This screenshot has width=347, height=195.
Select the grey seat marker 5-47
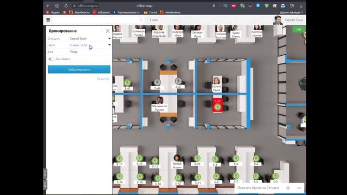(178, 81)
